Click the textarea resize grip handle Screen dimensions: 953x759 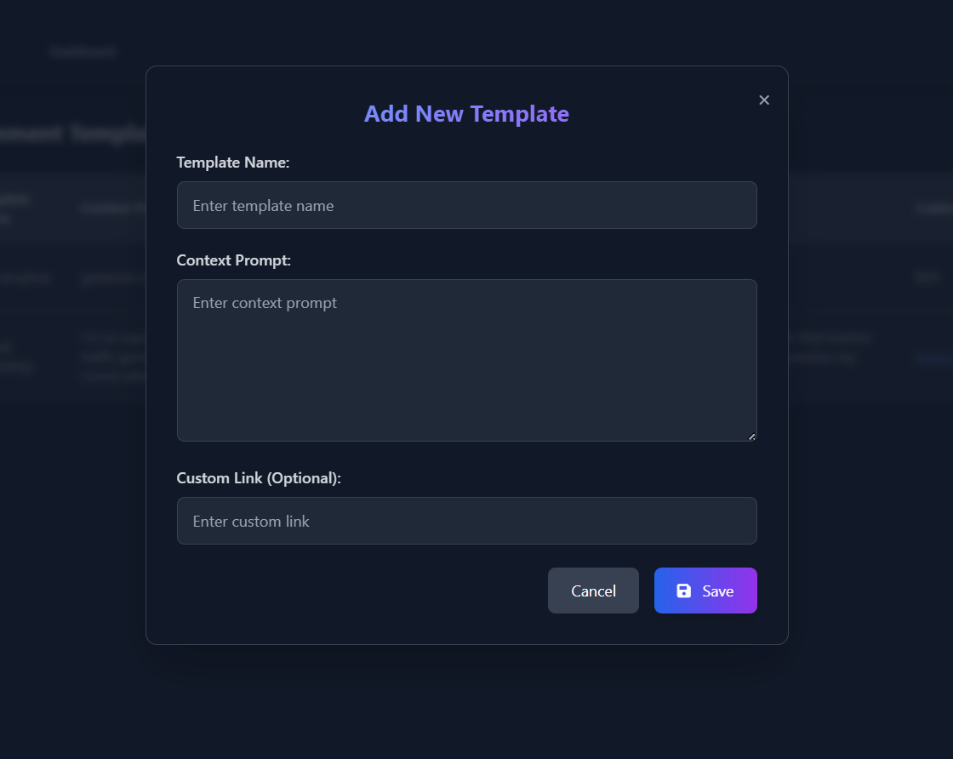[x=751, y=437]
